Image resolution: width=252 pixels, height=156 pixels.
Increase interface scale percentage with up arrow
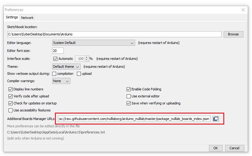tap(87, 57)
